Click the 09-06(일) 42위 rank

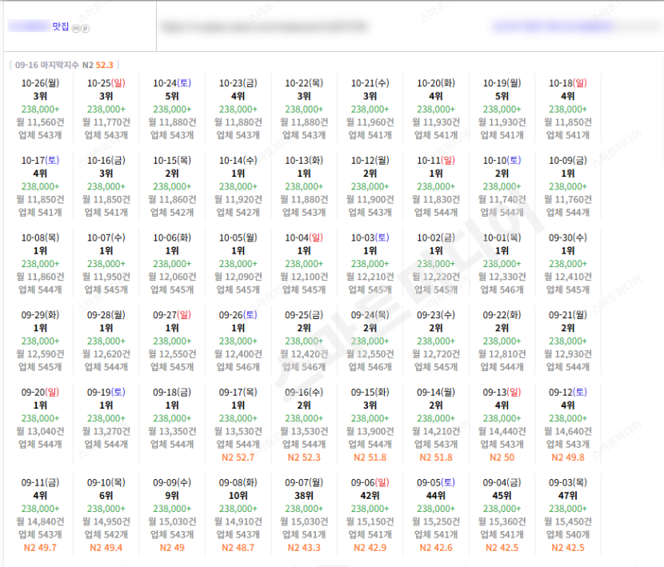370,496
